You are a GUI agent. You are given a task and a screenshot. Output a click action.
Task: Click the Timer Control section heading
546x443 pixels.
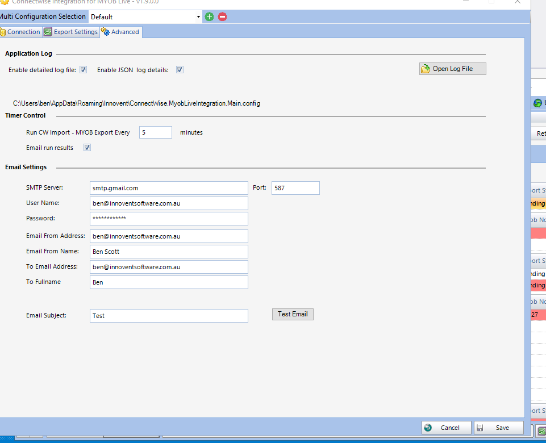pyautogui.click(x=25, y=115)
